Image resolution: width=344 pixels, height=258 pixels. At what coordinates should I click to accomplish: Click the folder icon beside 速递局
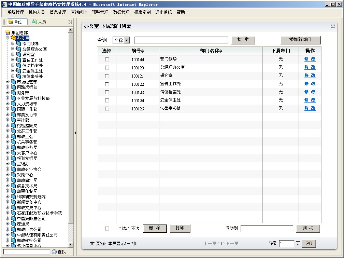point(13,224)
